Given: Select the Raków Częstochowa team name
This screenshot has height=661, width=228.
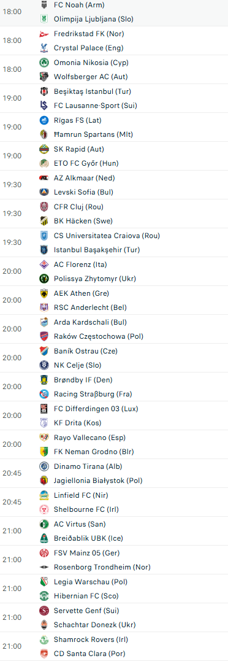Looking at the screenshot, I should click(99, 336).
